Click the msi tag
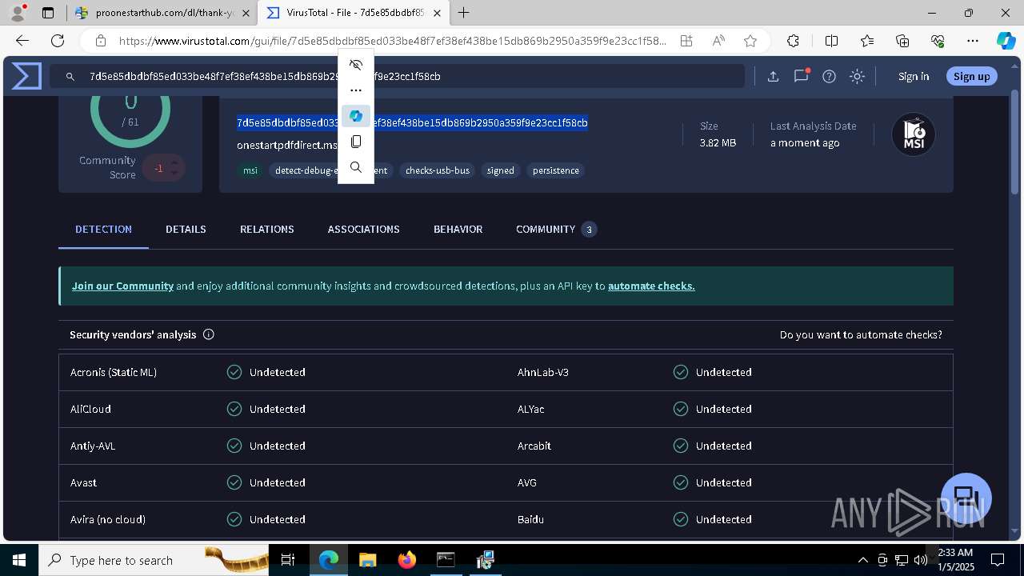The image size is (1024, 576). coord(250,170)
